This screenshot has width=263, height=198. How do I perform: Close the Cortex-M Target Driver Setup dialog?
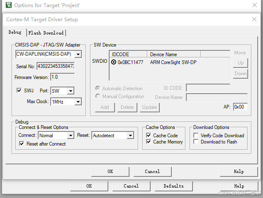pos(254,19)
